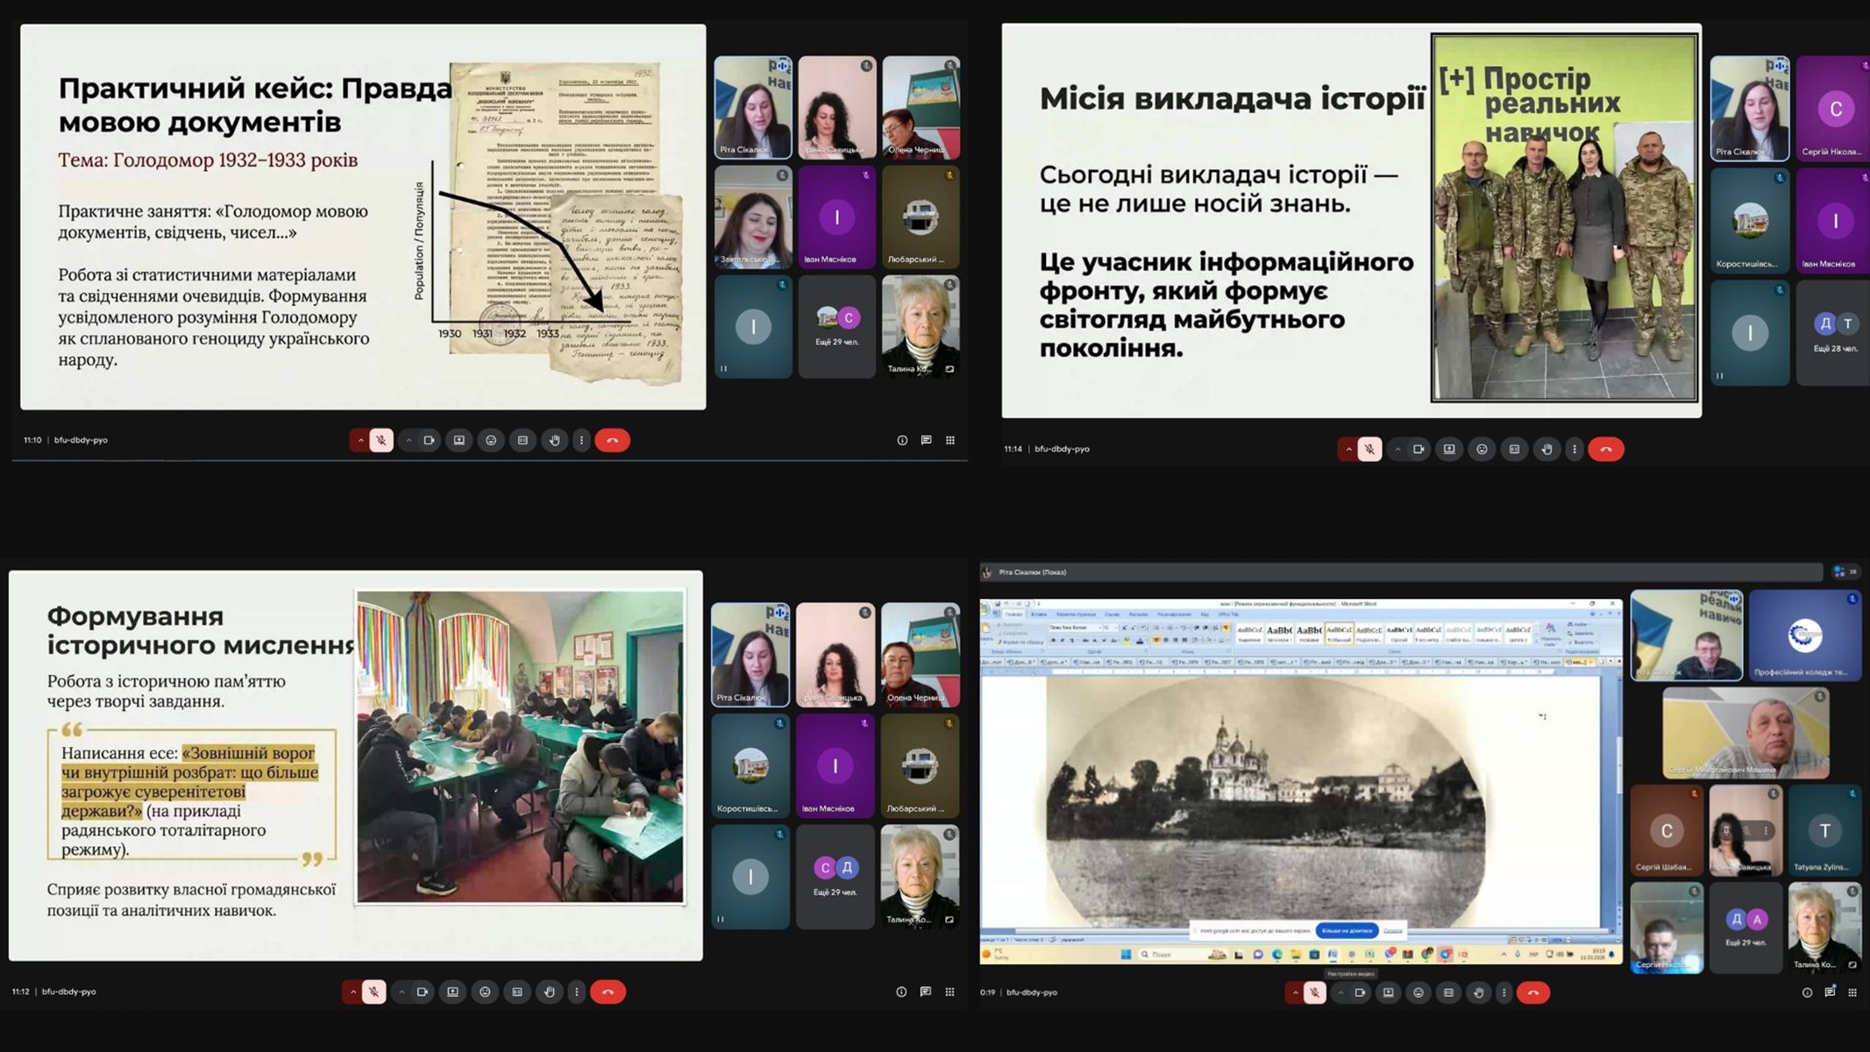Screen dimensions: 1870x1052
Task: Click the 'Сховати' link on the sharing bar
Action: 1392,930
